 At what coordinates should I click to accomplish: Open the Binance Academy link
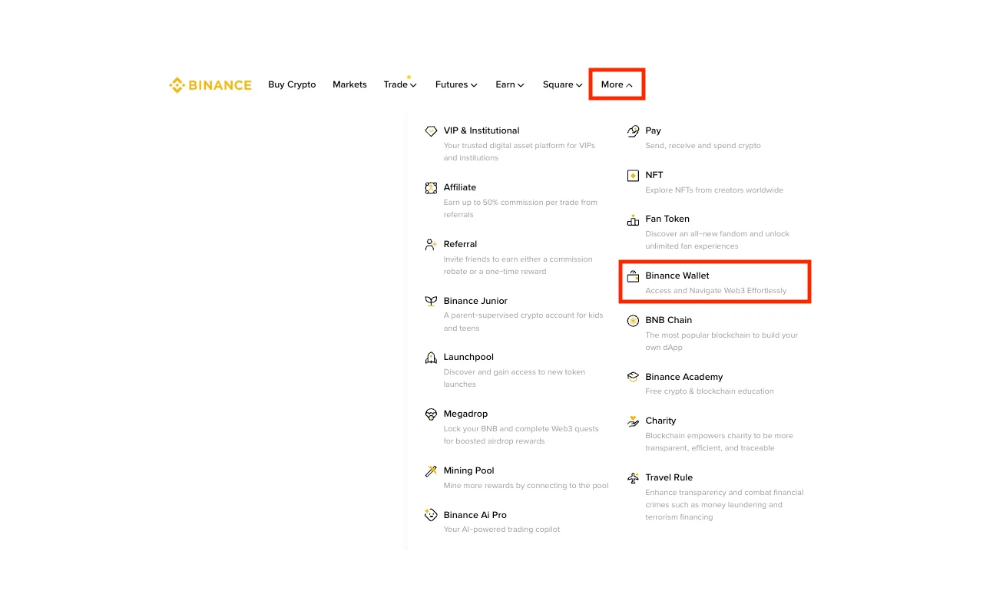(x=684, y=377)
